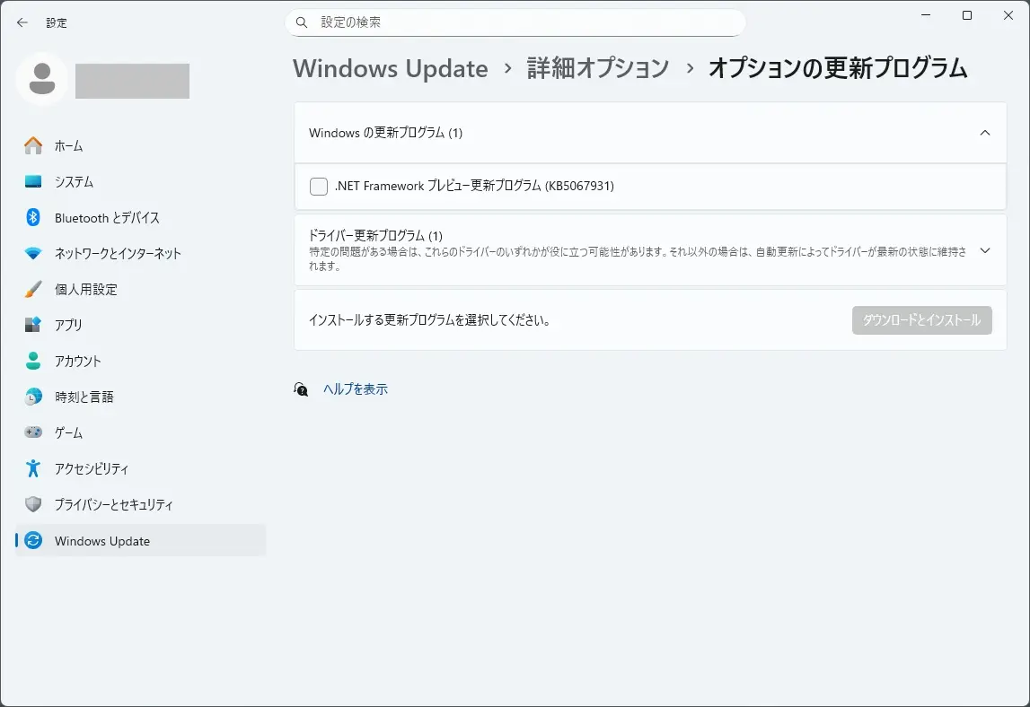Go back to 詳細オプション breadcrumb

(x=598, y=68)
